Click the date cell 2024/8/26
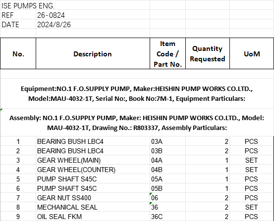The width and height of the screenshot is (274, 221). click(x=93, y=24)
